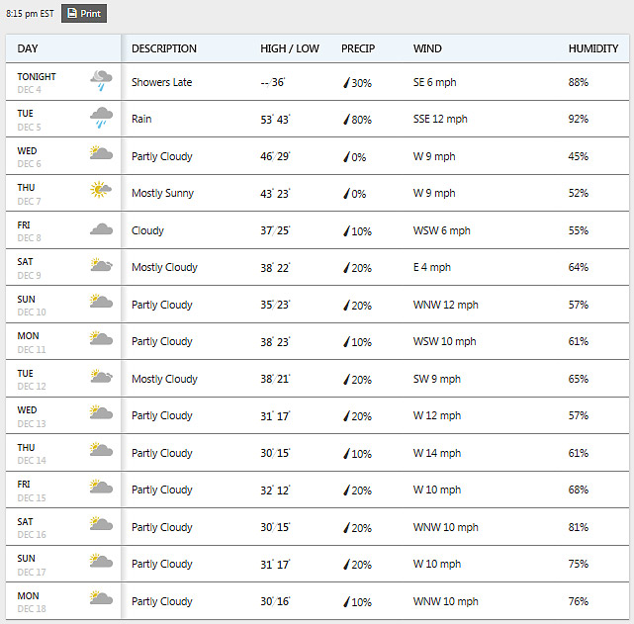Screen dimensions: 634x624
Task: Click the Rain description for Dec 5
Action: pyautogui.click(x=141, y=119)
